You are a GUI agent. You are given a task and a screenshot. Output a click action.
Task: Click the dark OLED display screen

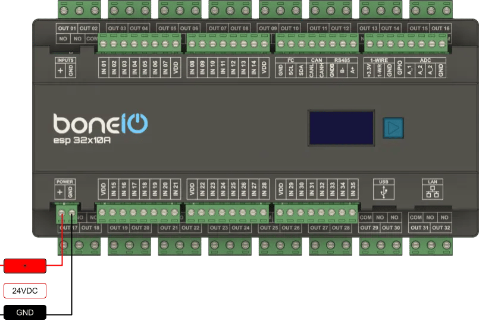click(341, 128)
